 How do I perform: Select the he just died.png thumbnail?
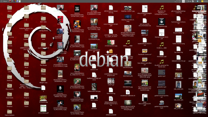(178, 30)
